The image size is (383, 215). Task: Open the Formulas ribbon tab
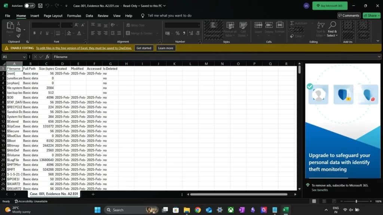[x=74, y=16]
